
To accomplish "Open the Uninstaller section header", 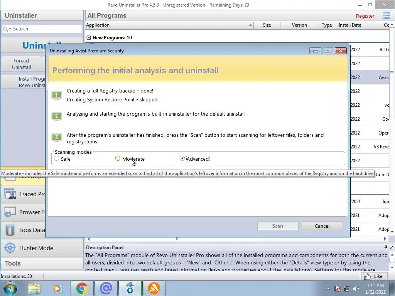I will coord(42,15).
